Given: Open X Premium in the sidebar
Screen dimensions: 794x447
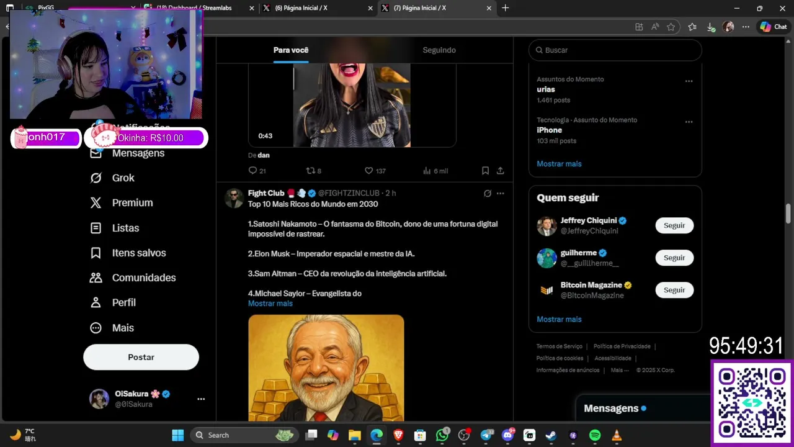Looking at the screenshot, I should (x=122, y=202).
